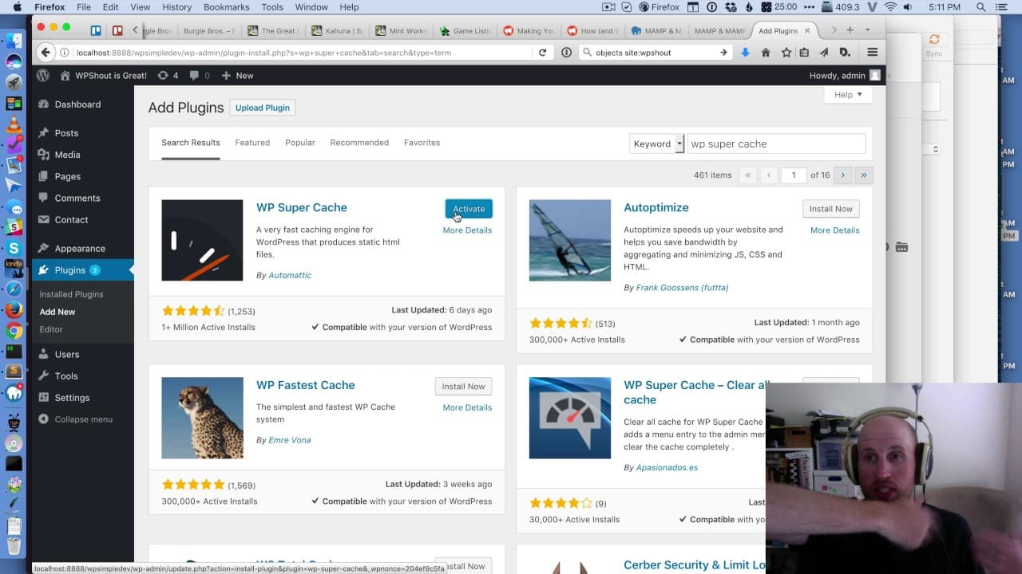Screen dimensions: 1022x574
Task: Bookmark this page with the star icon
Action: click(786, 53)
